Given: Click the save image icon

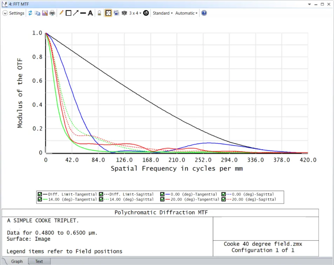Looking at the screenshot, I should coord(45,13).
